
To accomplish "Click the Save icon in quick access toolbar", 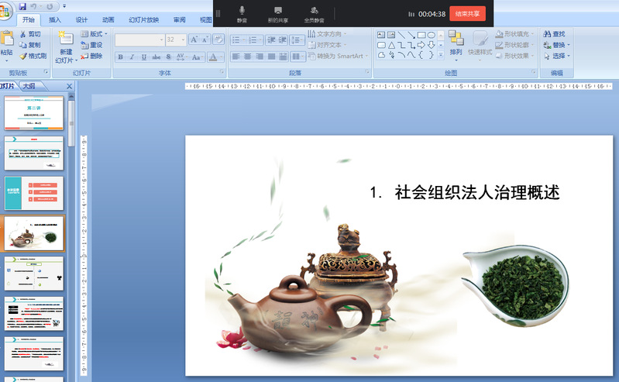I will coord(22,6).
